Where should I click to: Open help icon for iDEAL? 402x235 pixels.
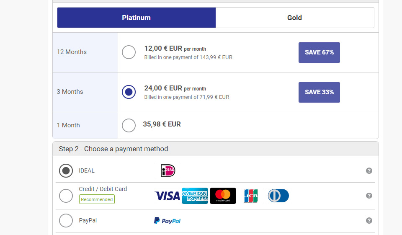(x=369, y=170)
